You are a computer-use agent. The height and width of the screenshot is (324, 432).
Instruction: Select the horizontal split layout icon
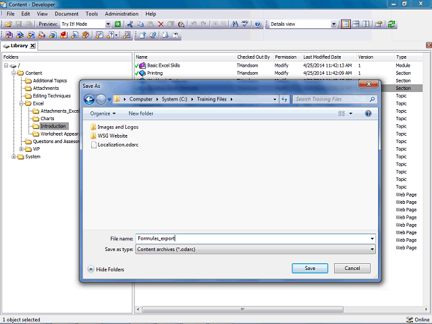click(356, 24)
